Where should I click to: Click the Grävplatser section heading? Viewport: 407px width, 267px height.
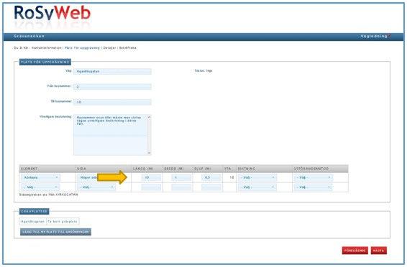tap(34, 212)
